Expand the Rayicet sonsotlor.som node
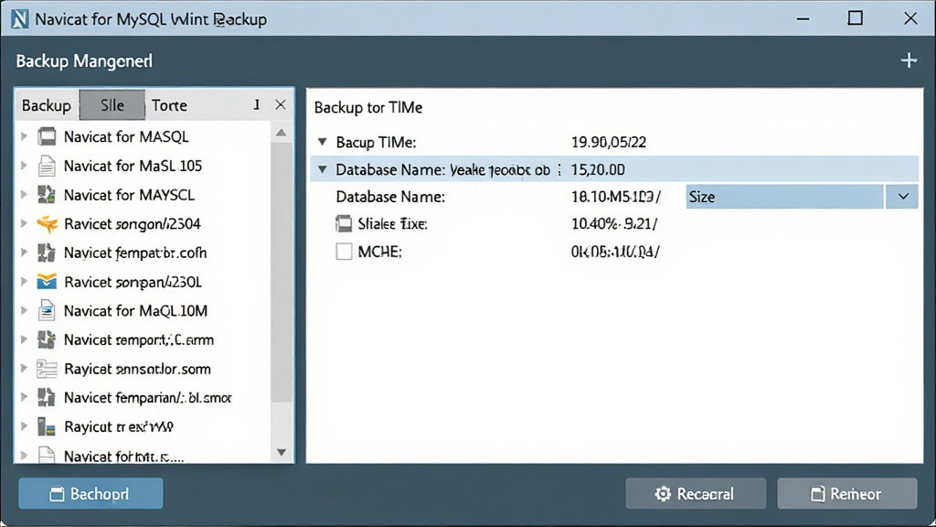Image resolution: width=936 pixels, height=527 pixels. coord(24,368)
